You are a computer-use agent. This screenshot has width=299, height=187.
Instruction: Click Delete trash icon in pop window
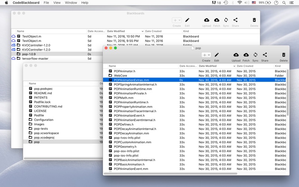pos(284,55)
